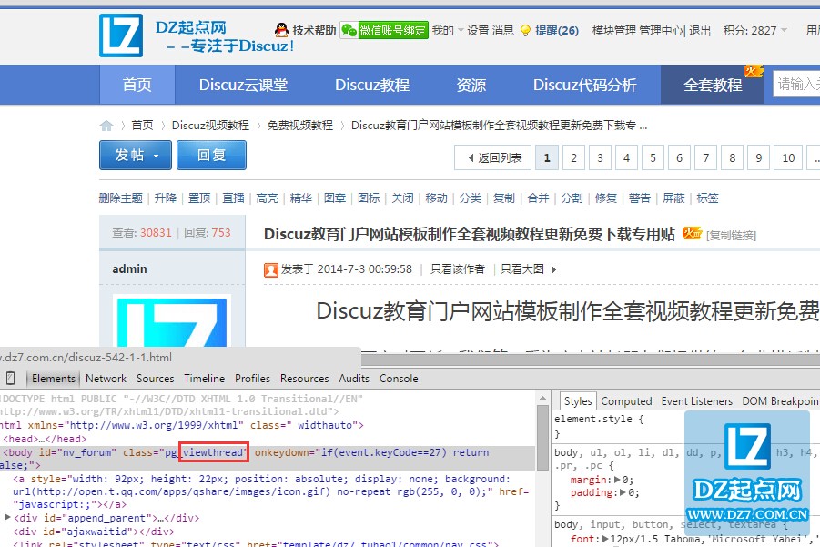Expand the padding property triangle
Viewport: 820px width, 547px height.
(623, 492)
